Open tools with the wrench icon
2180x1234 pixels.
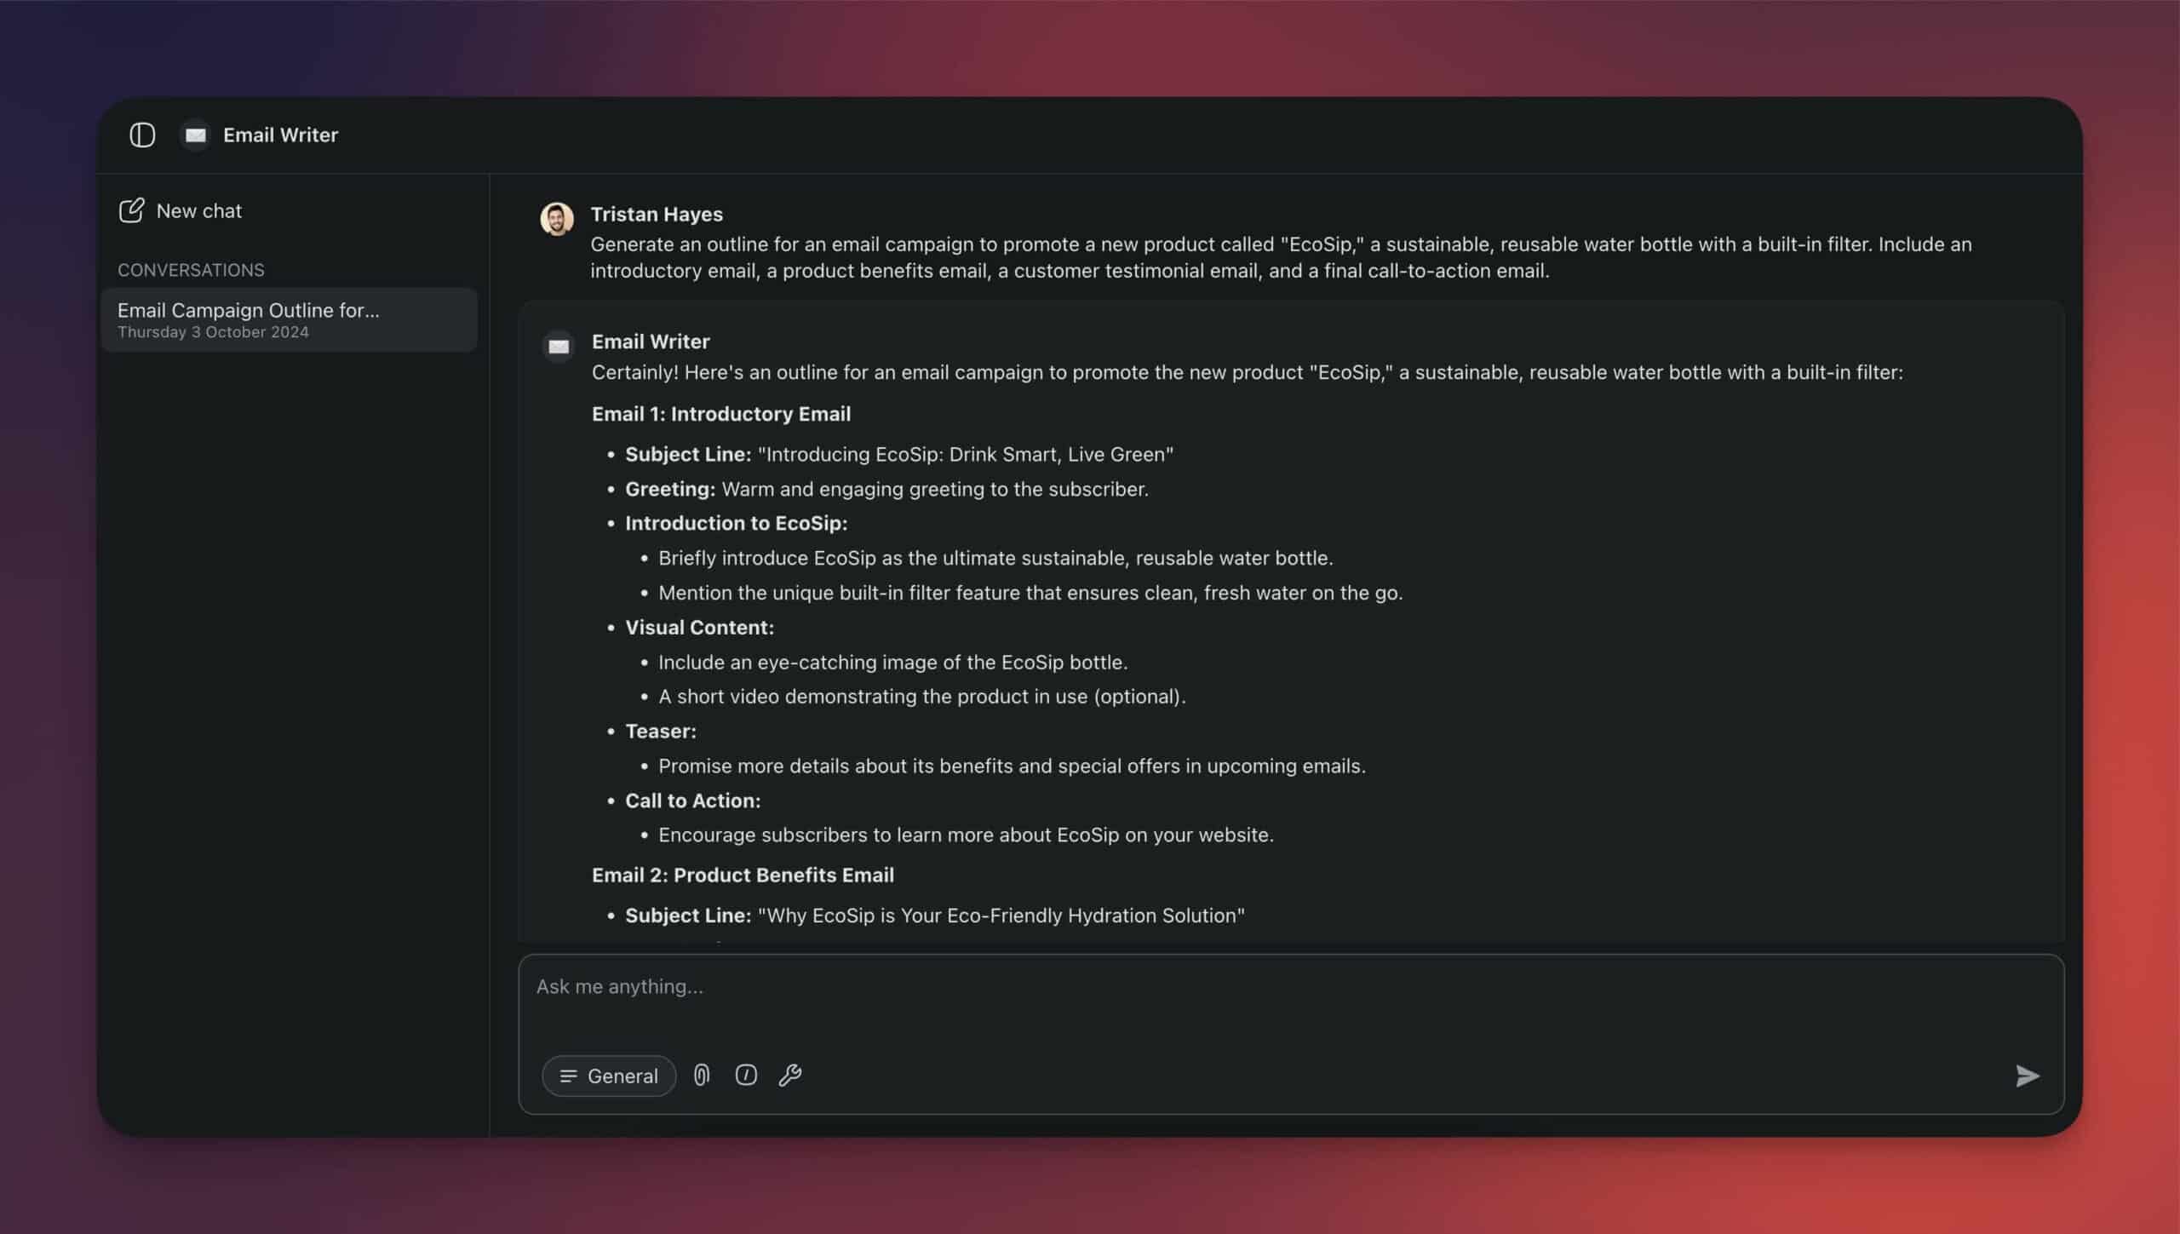pyautogui.click(x=790, y=1075)
